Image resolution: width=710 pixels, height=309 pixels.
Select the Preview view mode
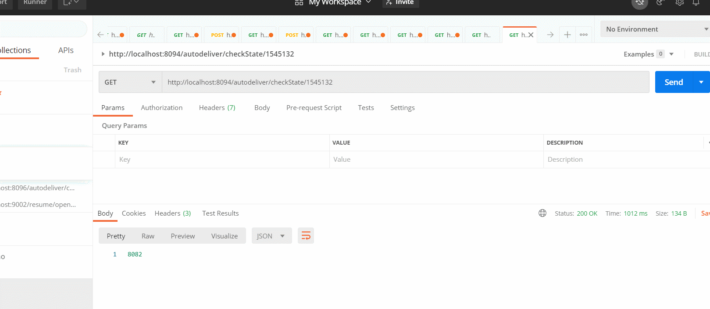click(183, 236)
